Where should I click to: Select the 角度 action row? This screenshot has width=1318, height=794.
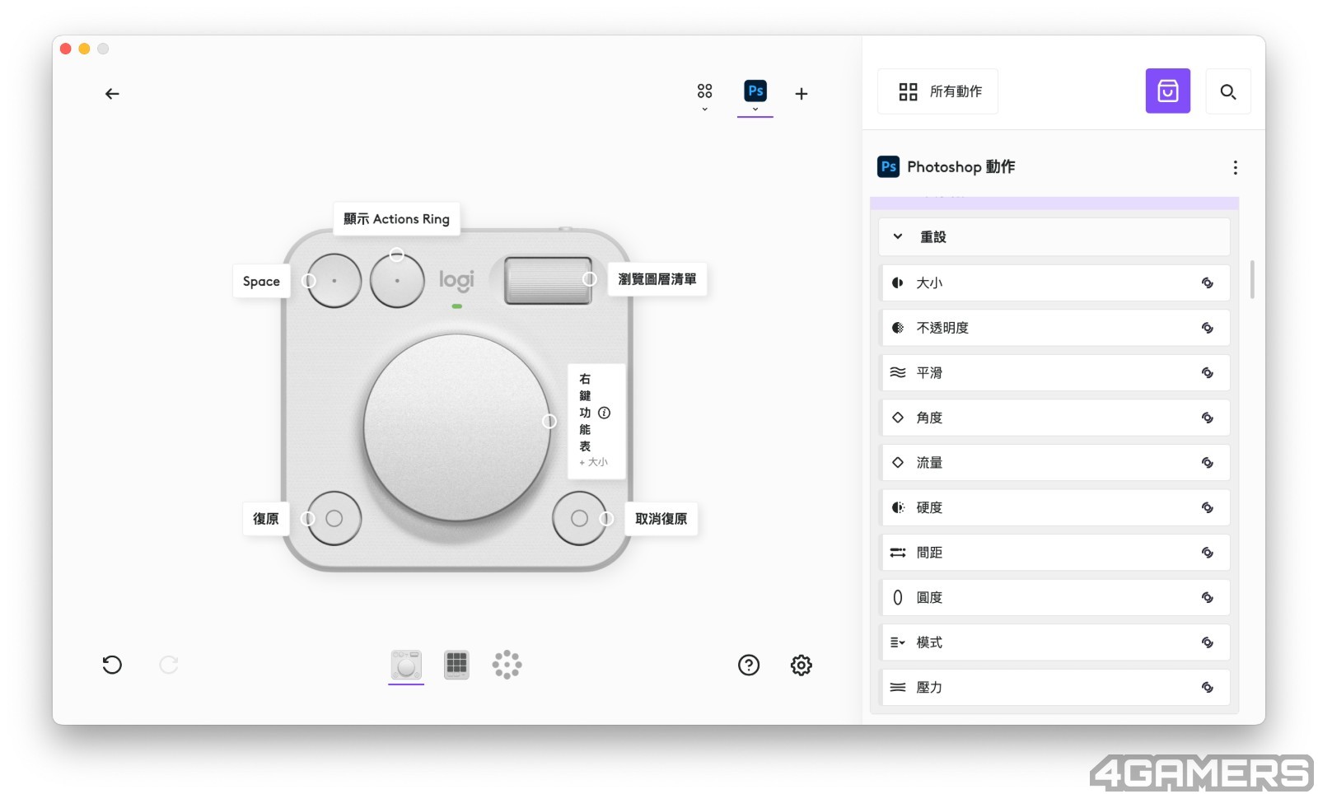pos(1055,418)
